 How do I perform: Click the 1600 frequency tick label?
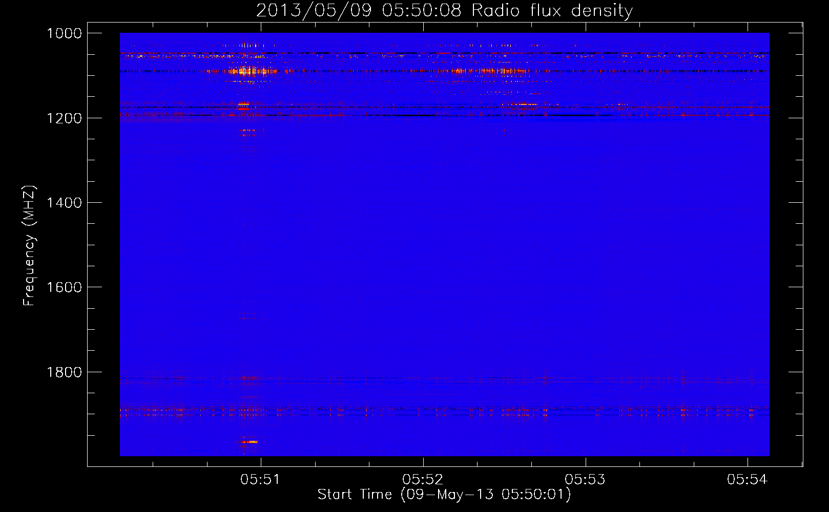click(64, 287)
